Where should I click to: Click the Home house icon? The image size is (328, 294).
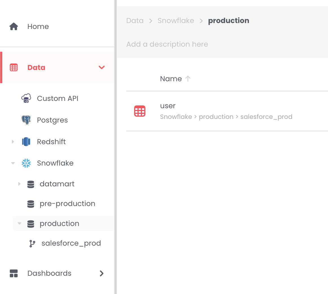click(x=14, y=26)
